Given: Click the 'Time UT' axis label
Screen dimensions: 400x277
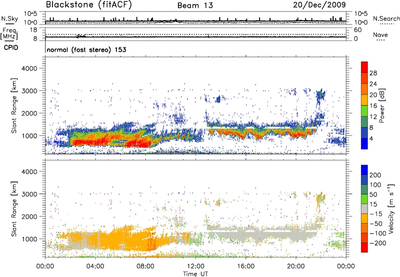Looking at the screenshot, I should (195, 273).
